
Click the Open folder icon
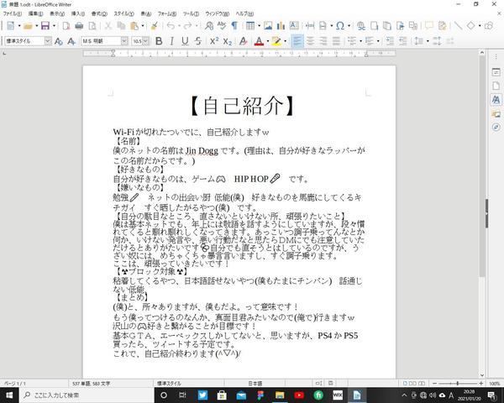point(28,26)
